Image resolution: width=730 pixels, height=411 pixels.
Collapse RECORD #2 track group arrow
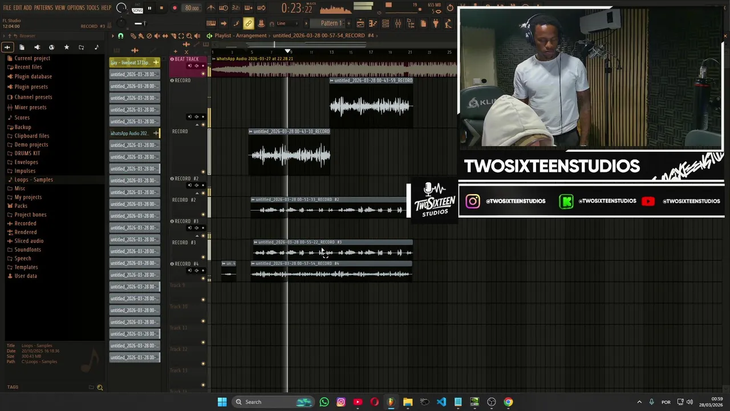point(197,193)
